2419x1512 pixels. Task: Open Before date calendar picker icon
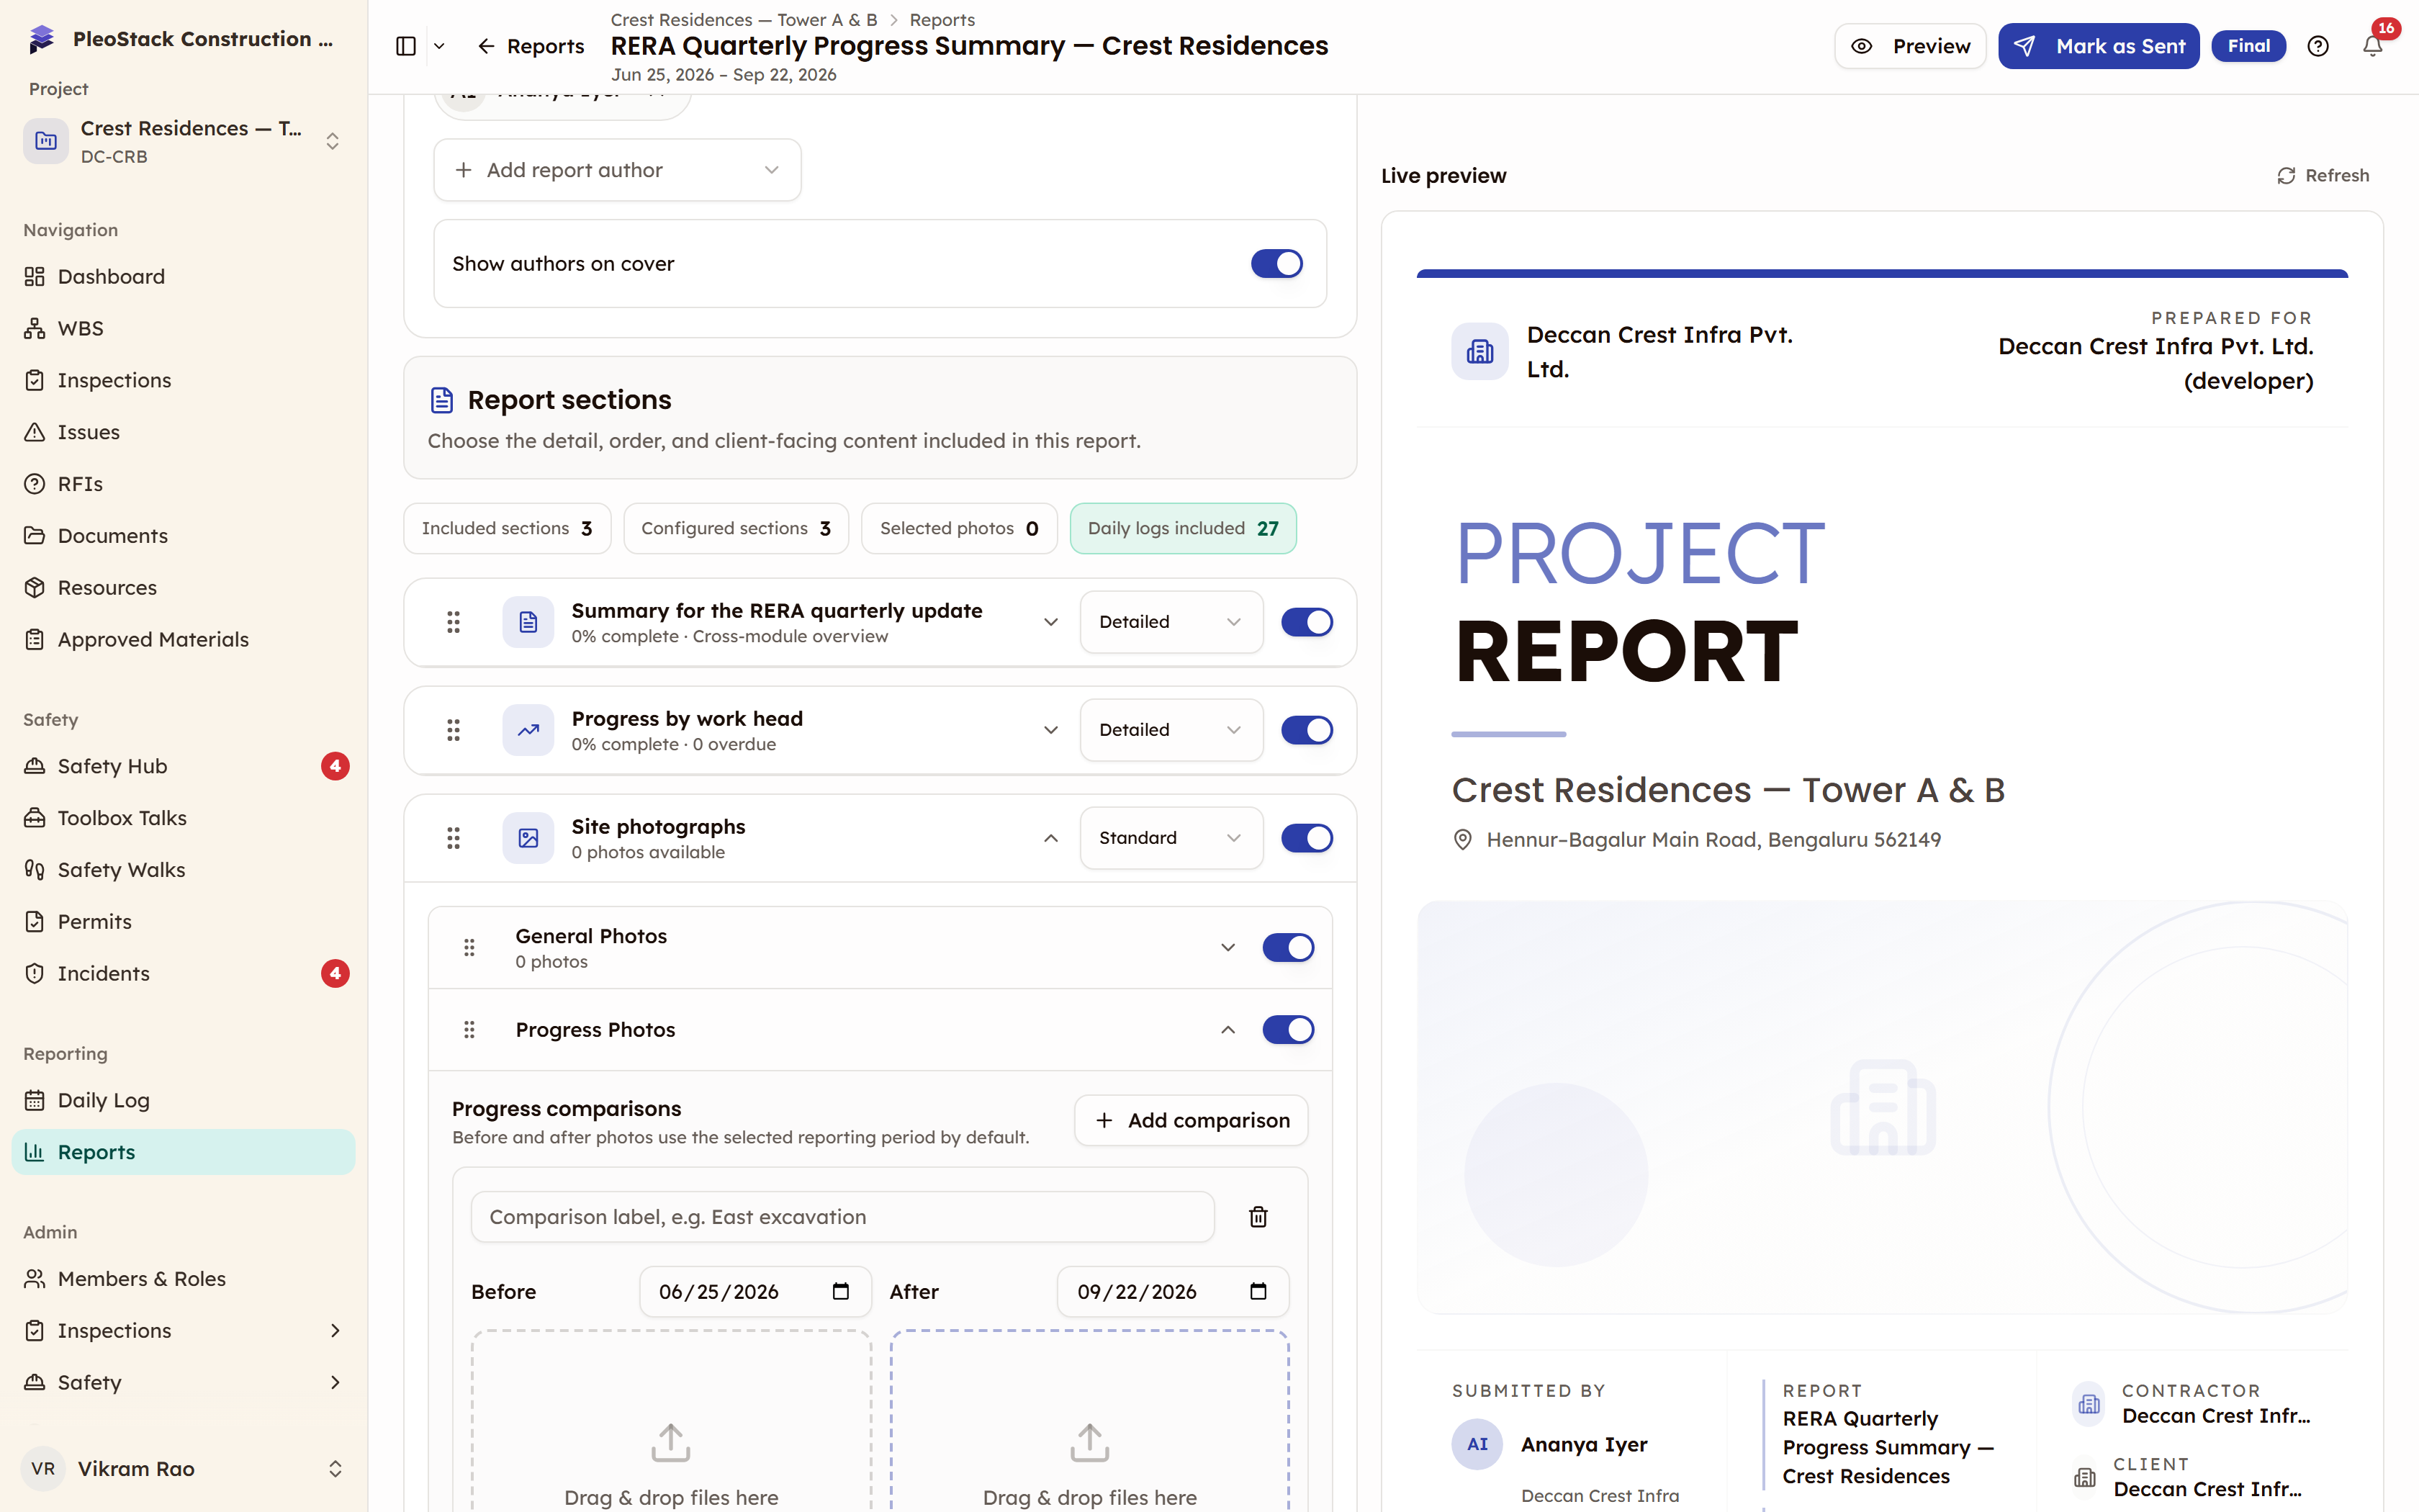coord(841,1291)
